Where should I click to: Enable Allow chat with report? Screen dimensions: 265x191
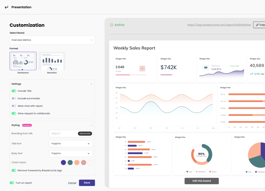(14, 106)
